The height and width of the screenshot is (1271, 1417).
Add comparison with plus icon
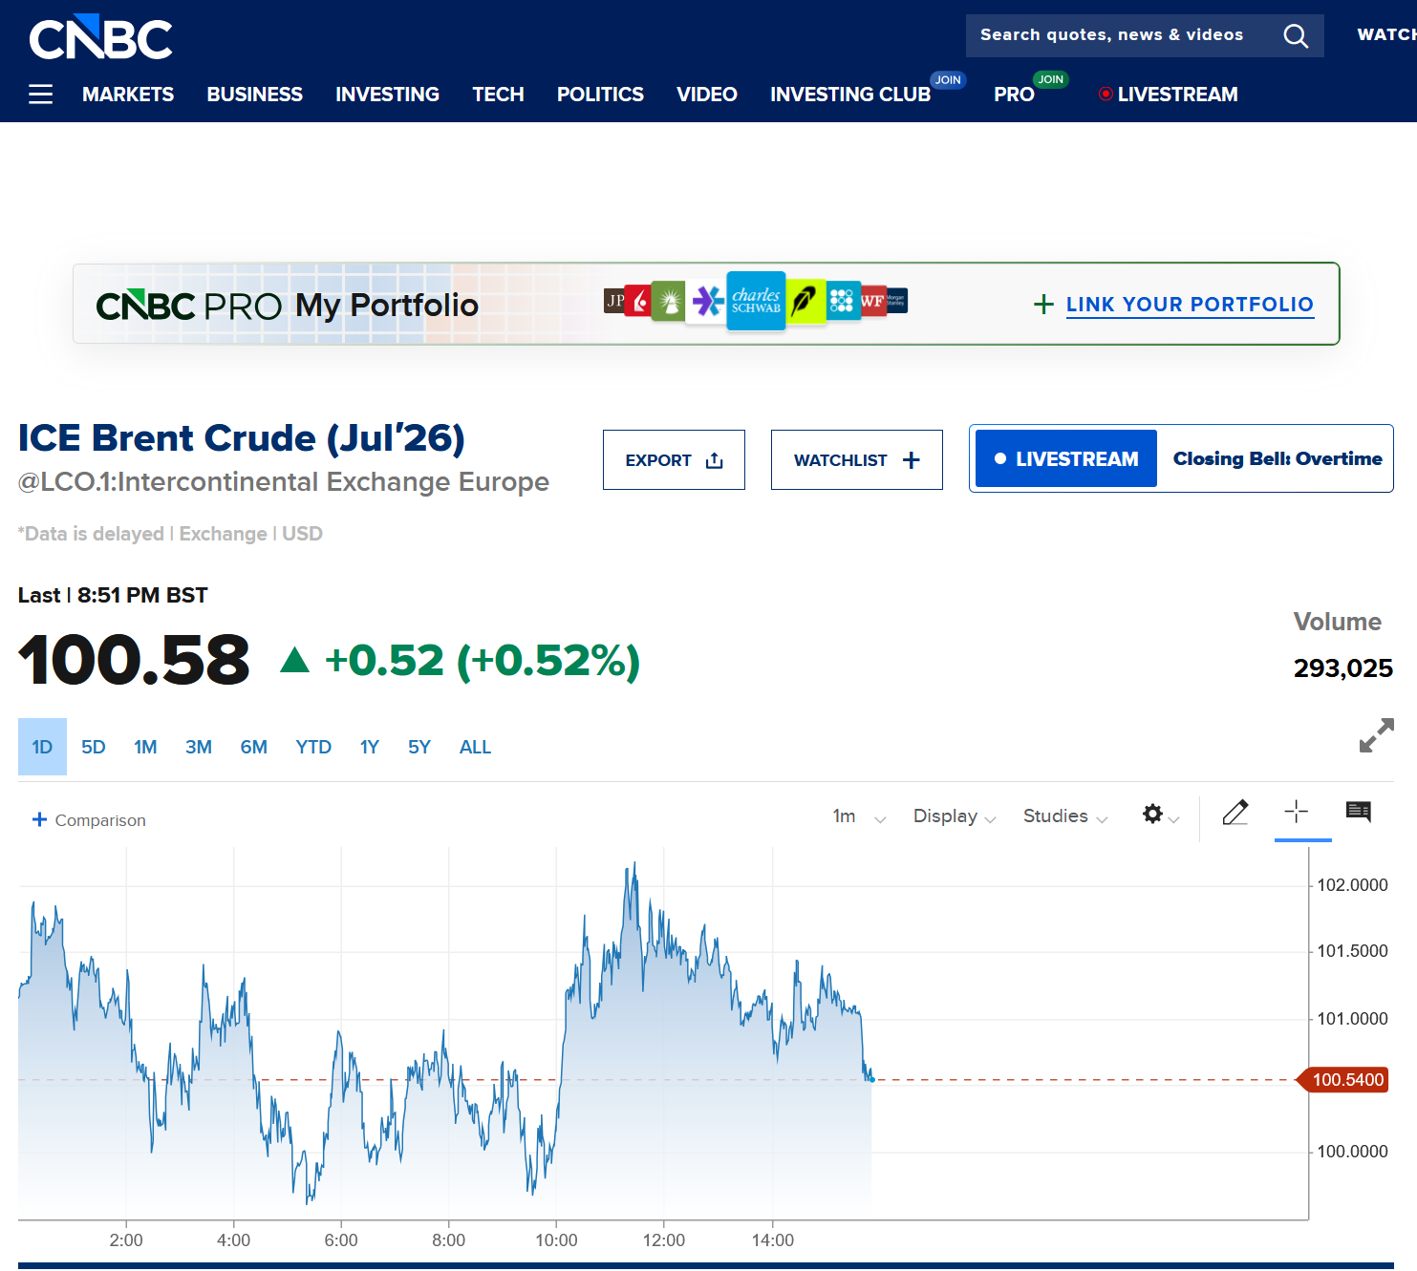39,819
